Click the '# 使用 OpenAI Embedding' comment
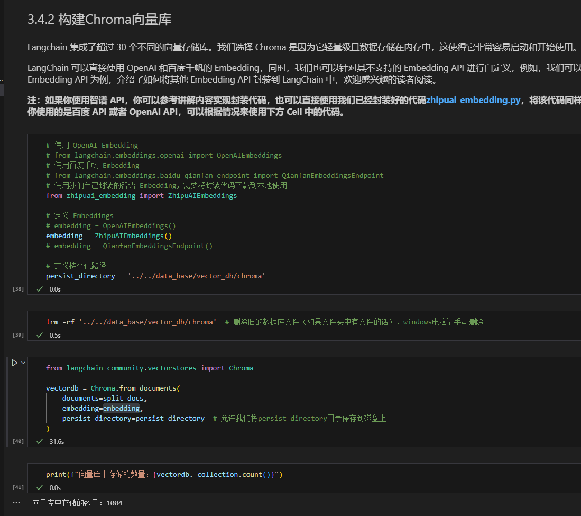 tap(92, 146)
